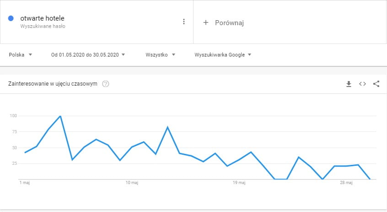Expand the Polska country dropdown
This screenshot has height=212, width=387.
21,55
